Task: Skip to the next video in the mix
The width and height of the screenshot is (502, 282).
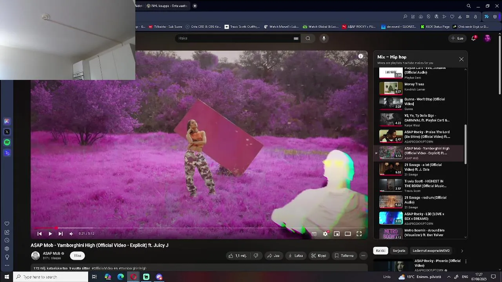Action: click(60, 234)
